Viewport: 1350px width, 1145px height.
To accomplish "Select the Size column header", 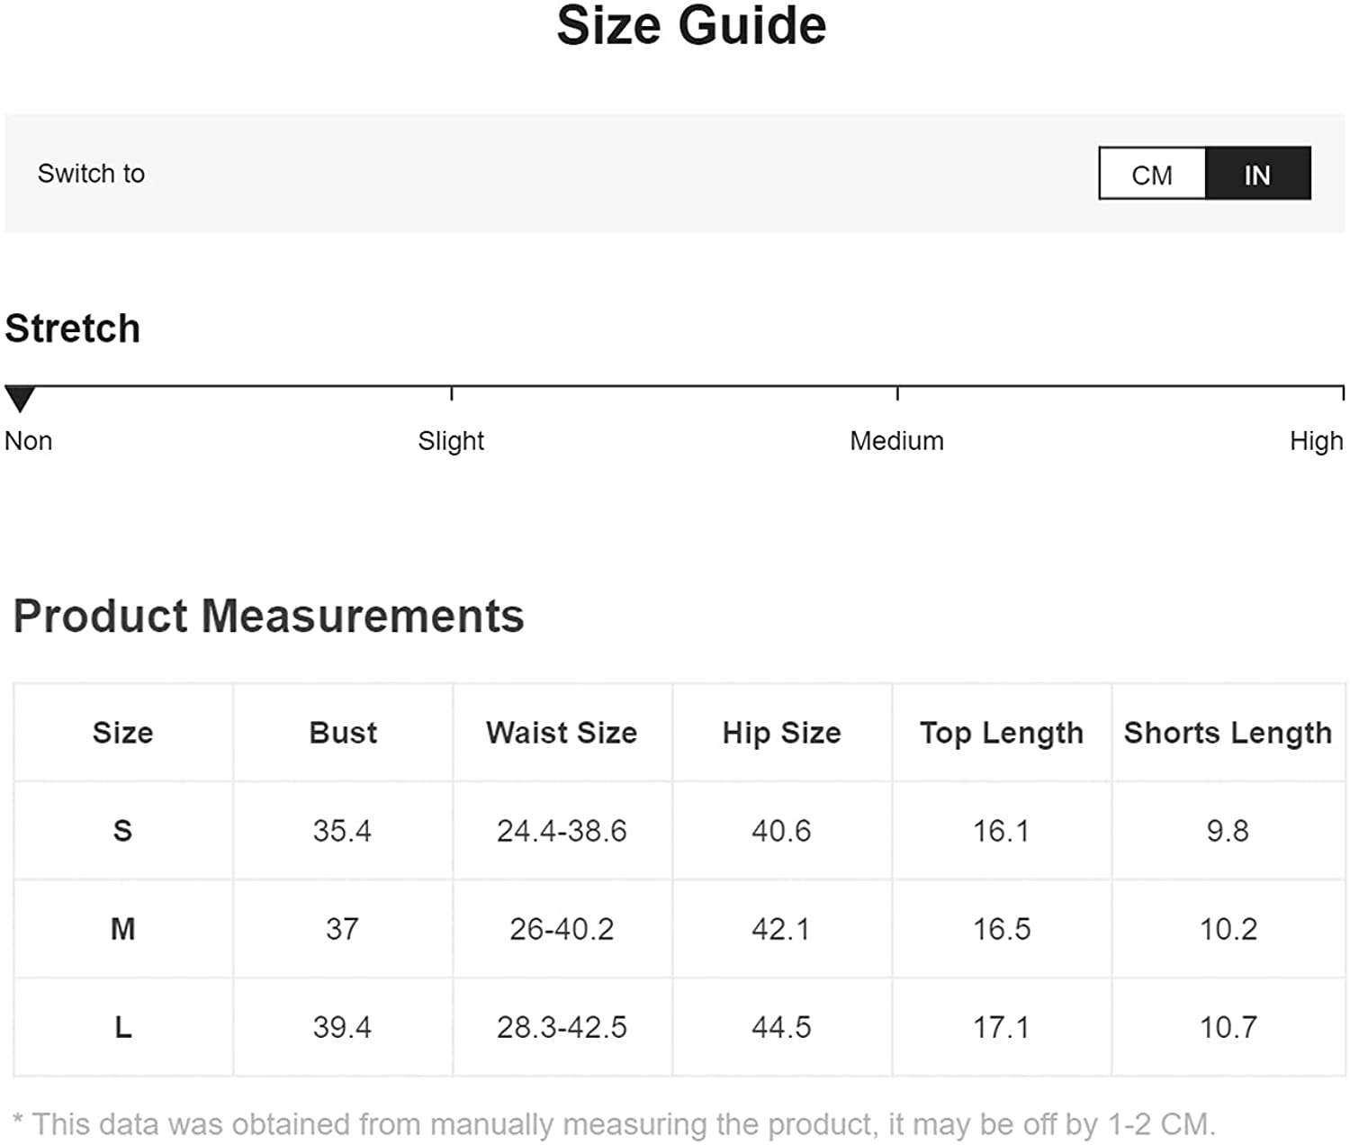I will (123, 733).
